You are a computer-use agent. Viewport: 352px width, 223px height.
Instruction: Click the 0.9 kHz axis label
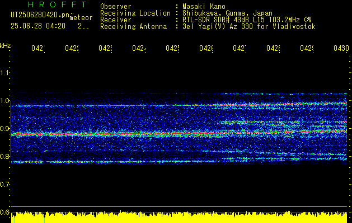[4, 129]
